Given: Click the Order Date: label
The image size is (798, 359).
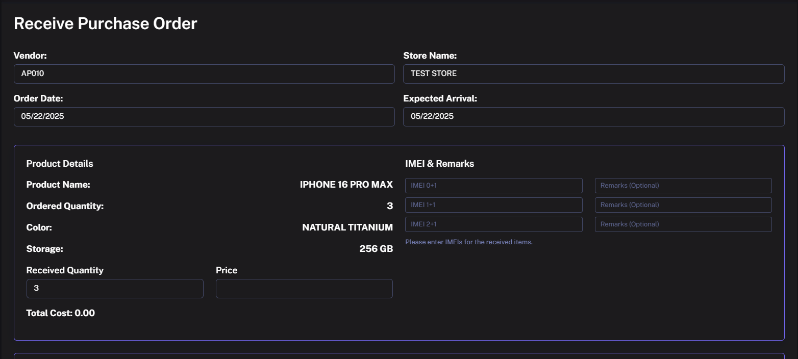Looking at the screenshot, I should 38,98.
